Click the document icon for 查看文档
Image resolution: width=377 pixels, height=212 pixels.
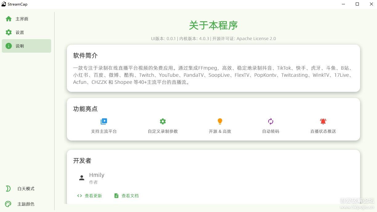click(x=116, y=196)
